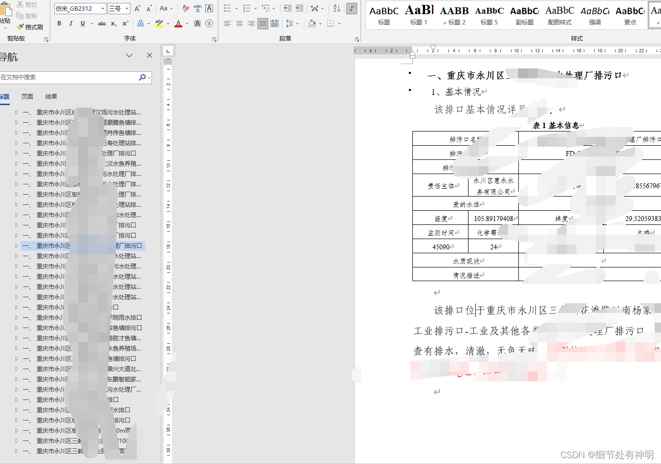Click the Format Painter (格式刷) button
661x464 pixels.
pos(30,27)
